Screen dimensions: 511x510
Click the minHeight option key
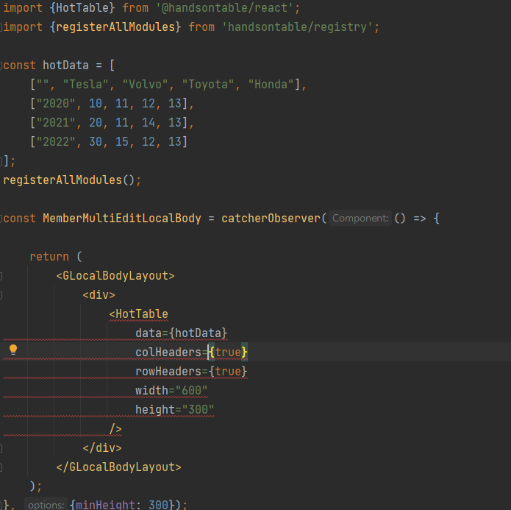[x=105, y=505]
